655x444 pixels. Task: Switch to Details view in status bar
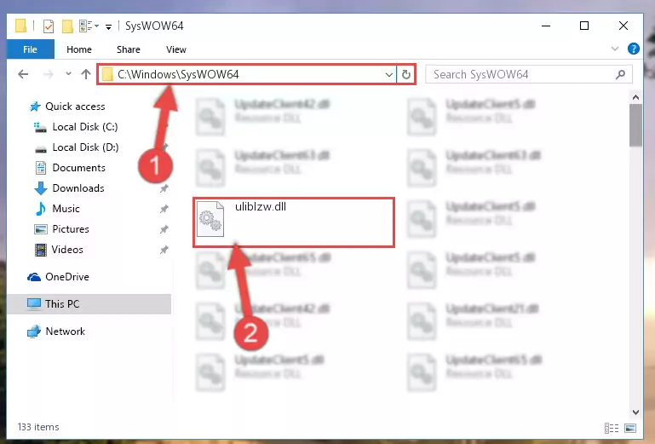[612, 428]
